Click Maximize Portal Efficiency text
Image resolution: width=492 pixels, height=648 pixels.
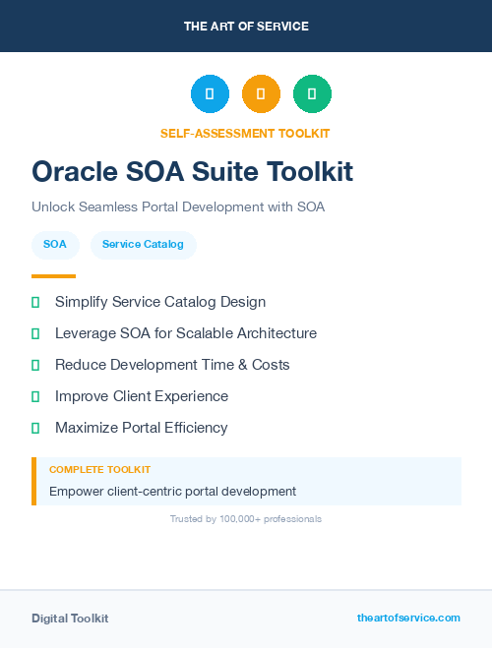coord(142,428)
